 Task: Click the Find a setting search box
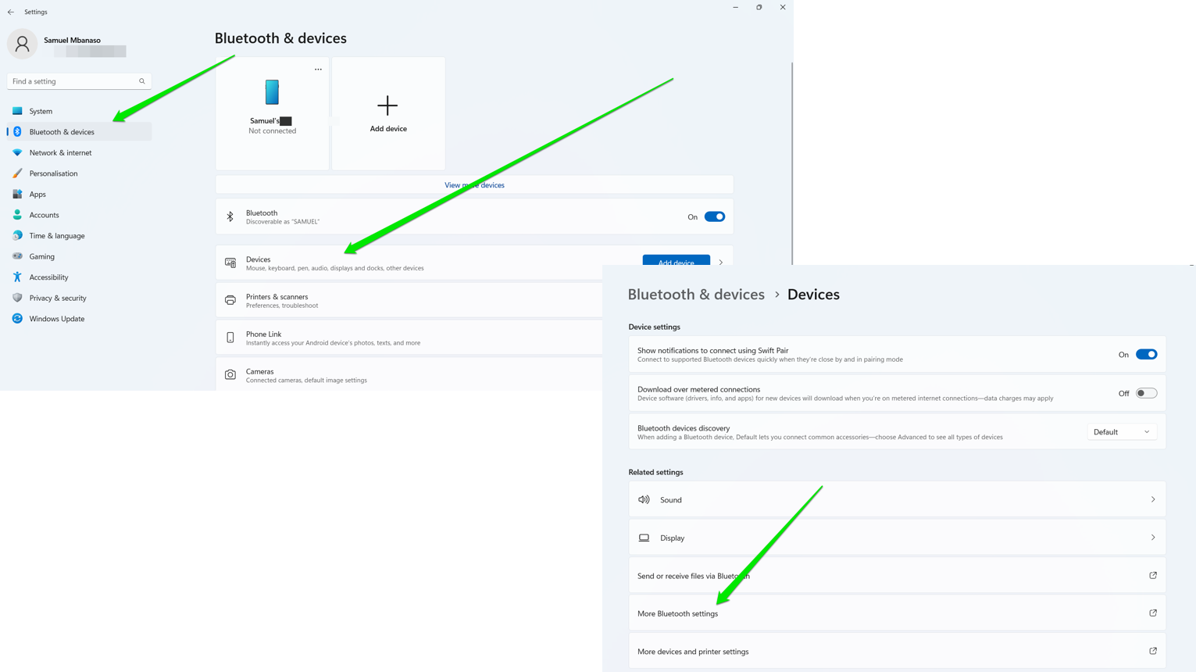(79, 81)
